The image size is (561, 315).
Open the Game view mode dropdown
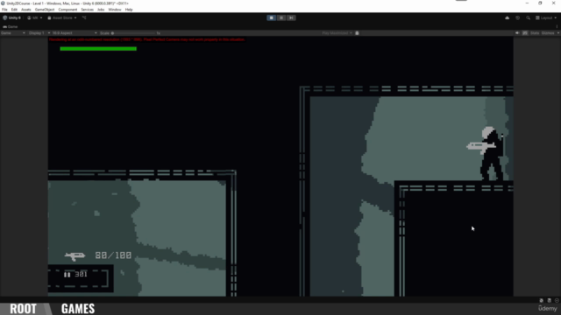coord(13,33)
